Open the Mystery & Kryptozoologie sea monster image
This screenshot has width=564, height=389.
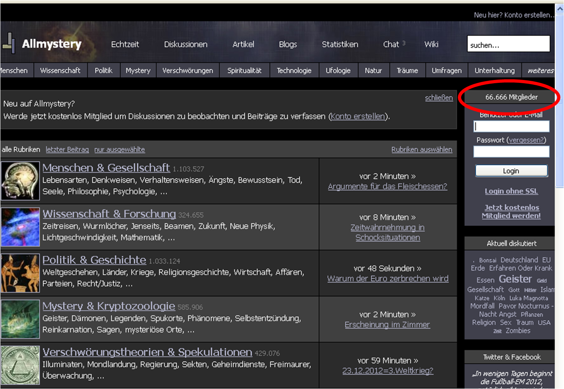click(x=20, y=319)
